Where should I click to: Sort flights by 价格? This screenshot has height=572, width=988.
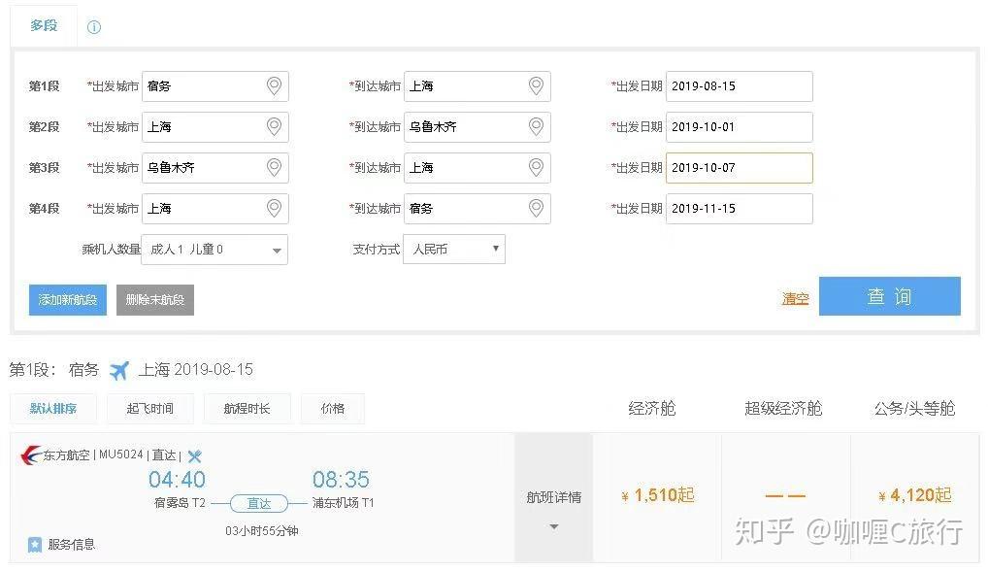pos(333,409)
